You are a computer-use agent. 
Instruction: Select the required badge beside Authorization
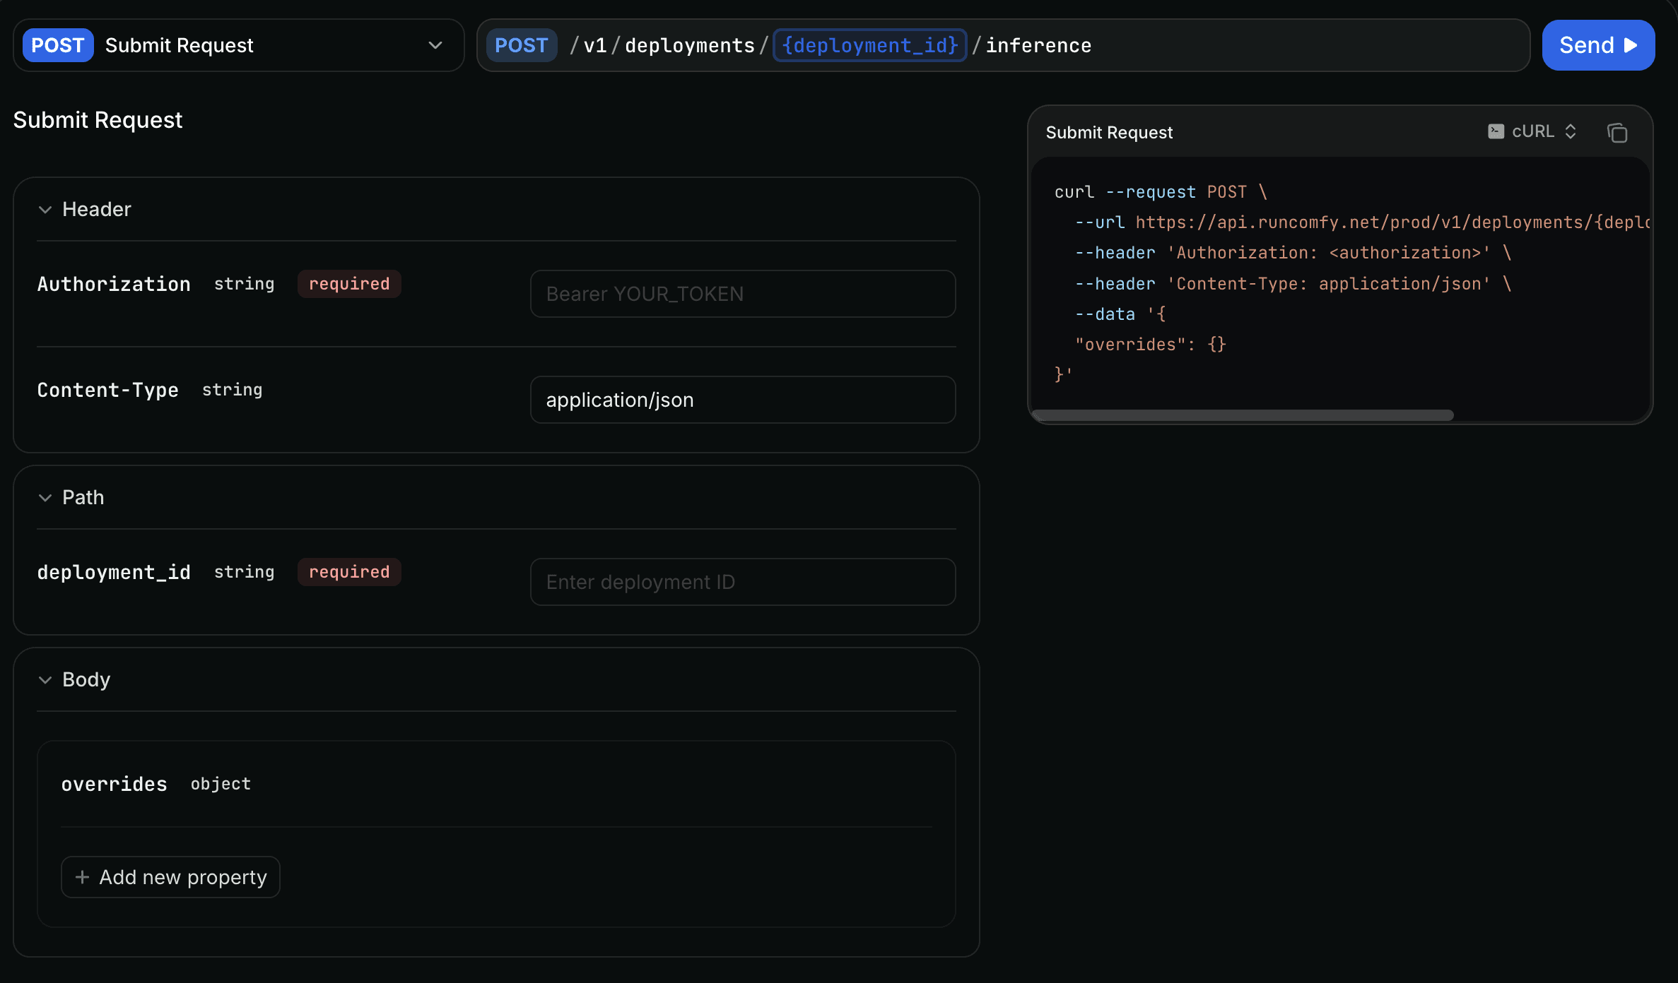[x=348, y=284]
